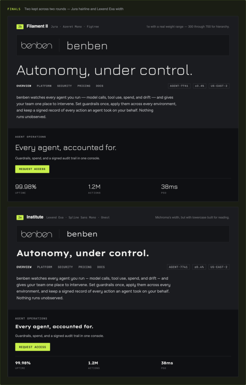Click the AGENT-7741 chip in Filament II

pos(179,86)
